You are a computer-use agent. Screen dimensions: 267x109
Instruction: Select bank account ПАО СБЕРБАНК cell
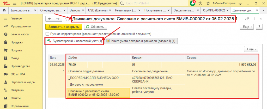pos(158,80)
